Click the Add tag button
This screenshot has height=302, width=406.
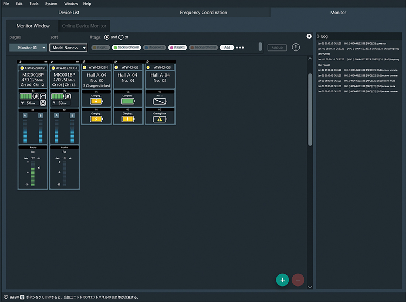pyautogui.click(x=227, y=48)
